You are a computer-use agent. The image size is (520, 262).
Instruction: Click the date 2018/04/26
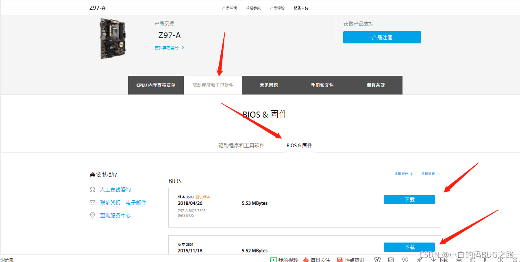[190, 203]
